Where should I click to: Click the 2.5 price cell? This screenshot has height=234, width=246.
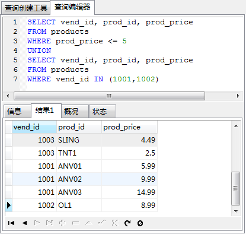click(129, 153)
